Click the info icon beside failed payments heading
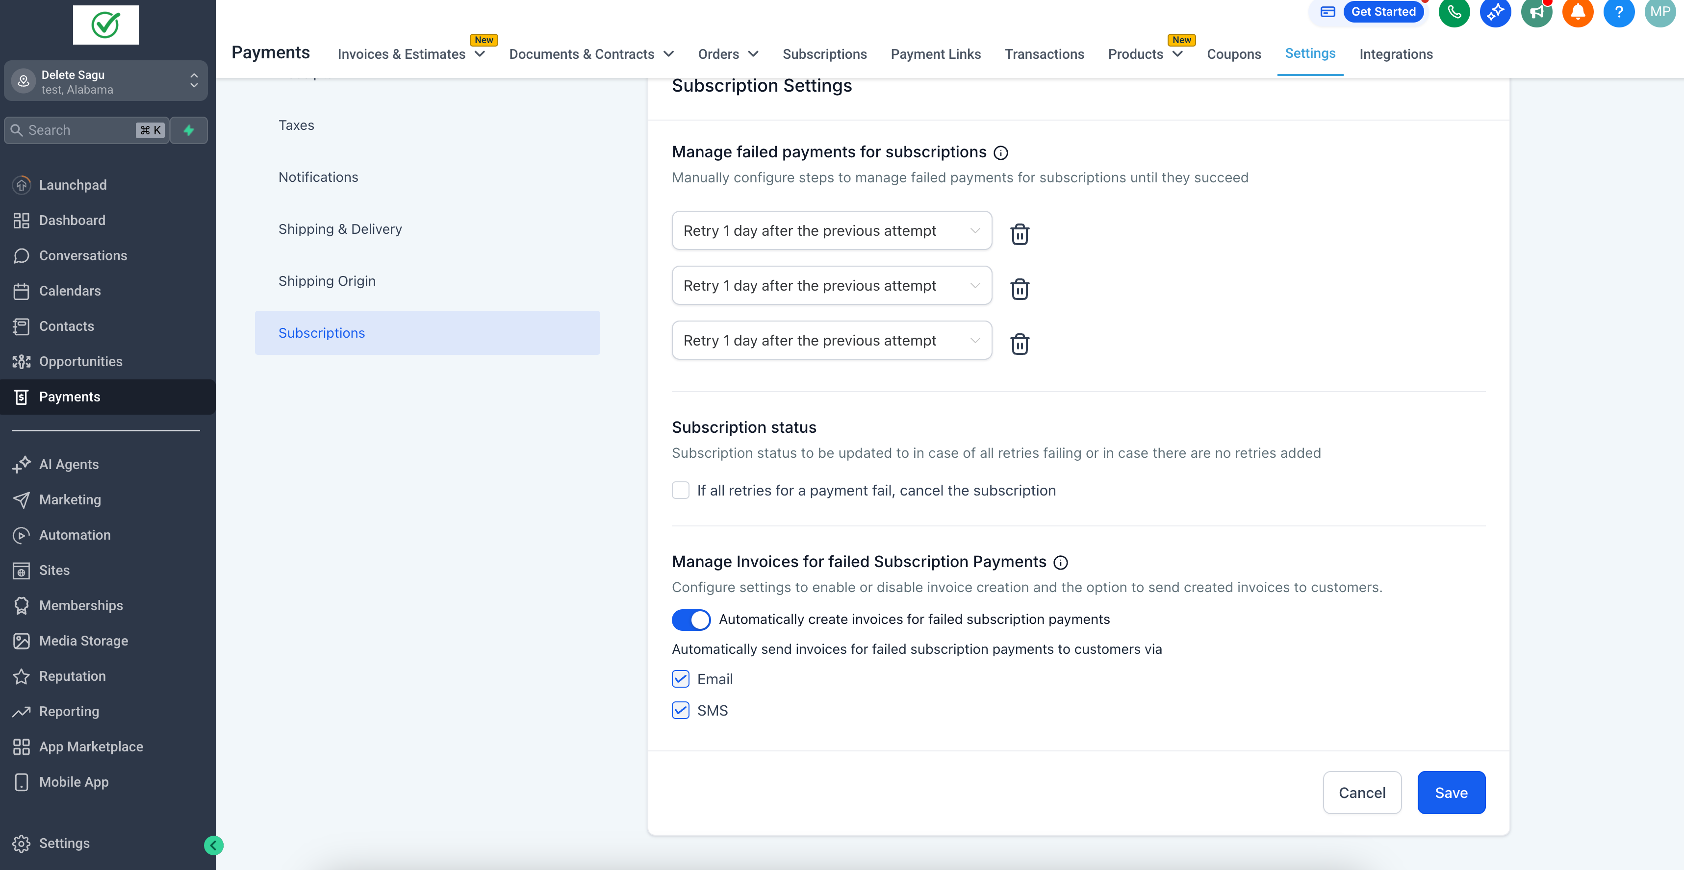1684x870 pixels. (x=1000, y=153)
